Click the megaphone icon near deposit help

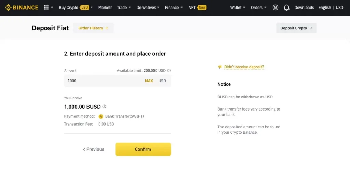click(220, 67)
